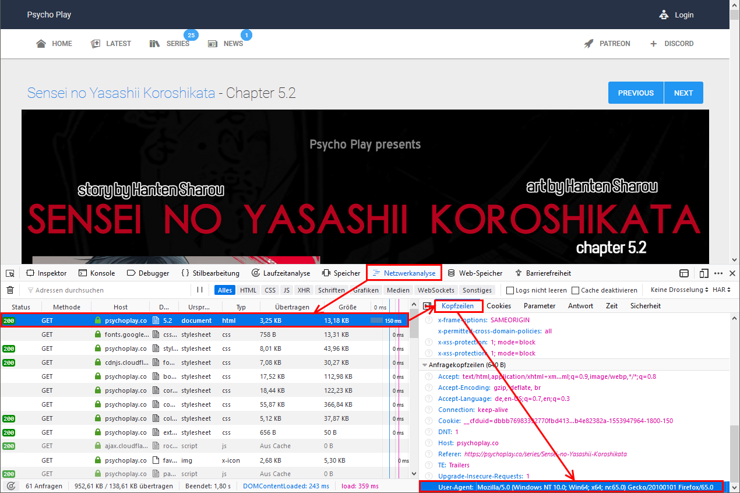740x493 pixels.
Task: Click the PREVIOUS chapter button
Action: (x=636, y=93)
